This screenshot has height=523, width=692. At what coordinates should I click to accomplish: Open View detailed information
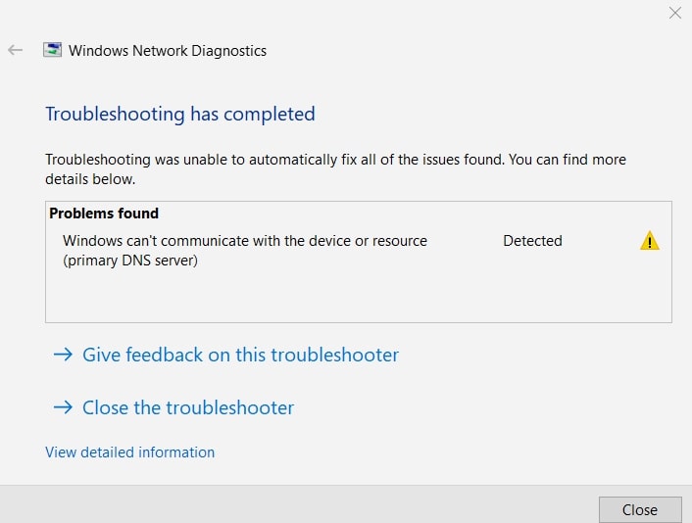(129, 452)
